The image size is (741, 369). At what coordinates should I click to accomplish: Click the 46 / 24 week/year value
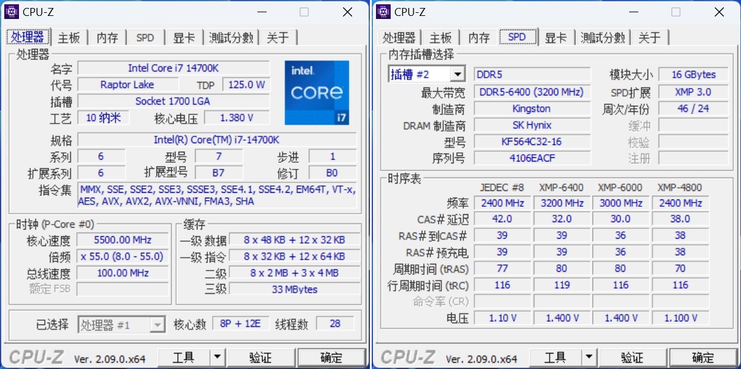(693, 108)
